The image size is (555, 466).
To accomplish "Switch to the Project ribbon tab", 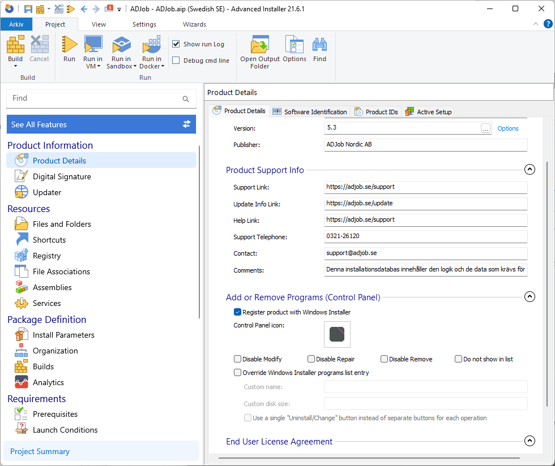I will point(55,24).
